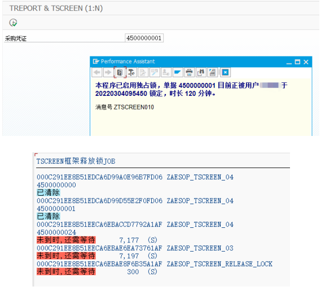334x295 pixels.
Task: Click the TREPORT & TSCREEN (1:N) title
Action: click(56, 8)
